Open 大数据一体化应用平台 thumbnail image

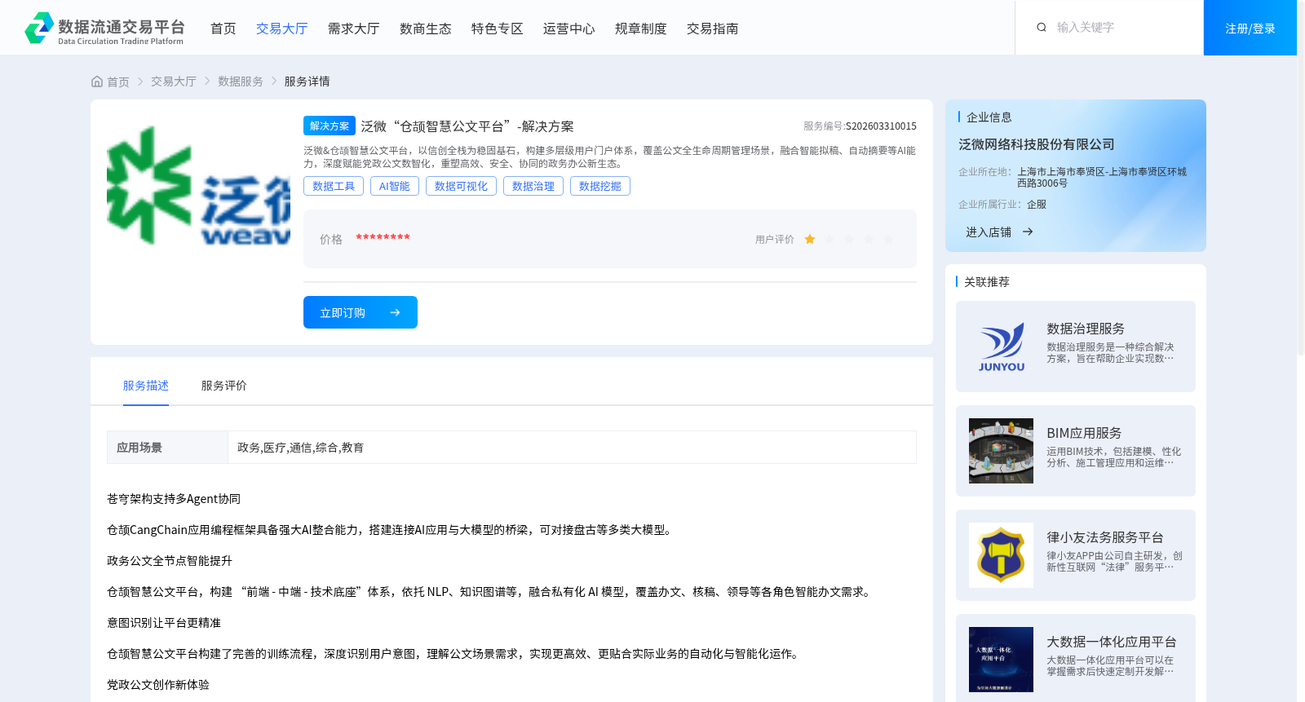[x=1001, y=660]
